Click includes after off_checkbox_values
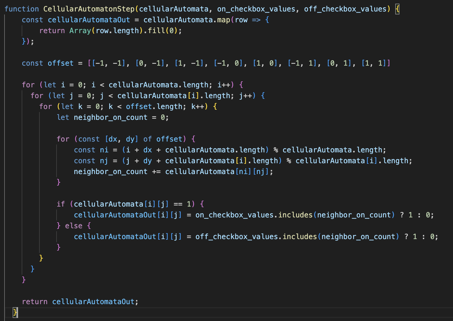This screenshot has height=321, width=453. coord(300,237)
